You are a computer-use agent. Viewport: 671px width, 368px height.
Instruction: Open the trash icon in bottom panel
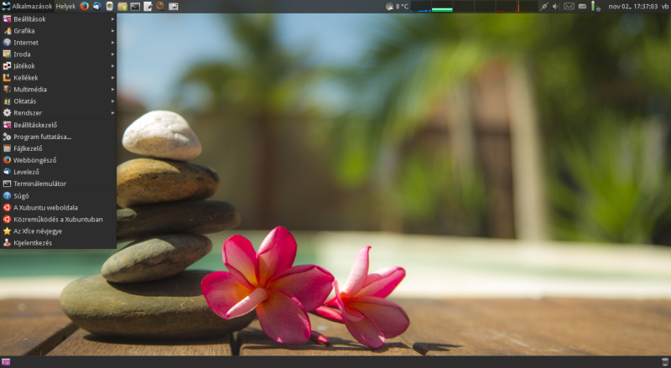point(665,362)
